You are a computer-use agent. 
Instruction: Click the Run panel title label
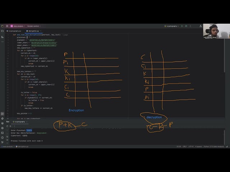(x=8, y=122)
